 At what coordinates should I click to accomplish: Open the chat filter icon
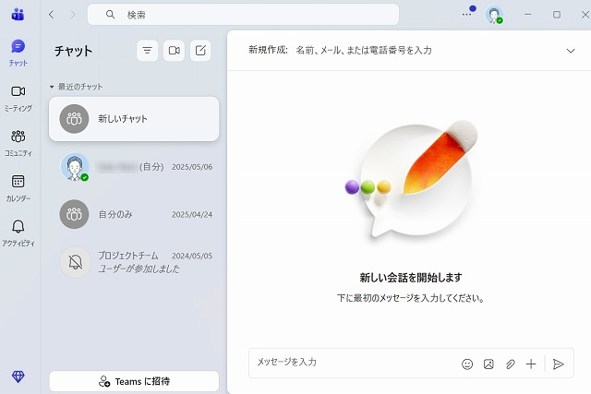[x=147, y=51]
